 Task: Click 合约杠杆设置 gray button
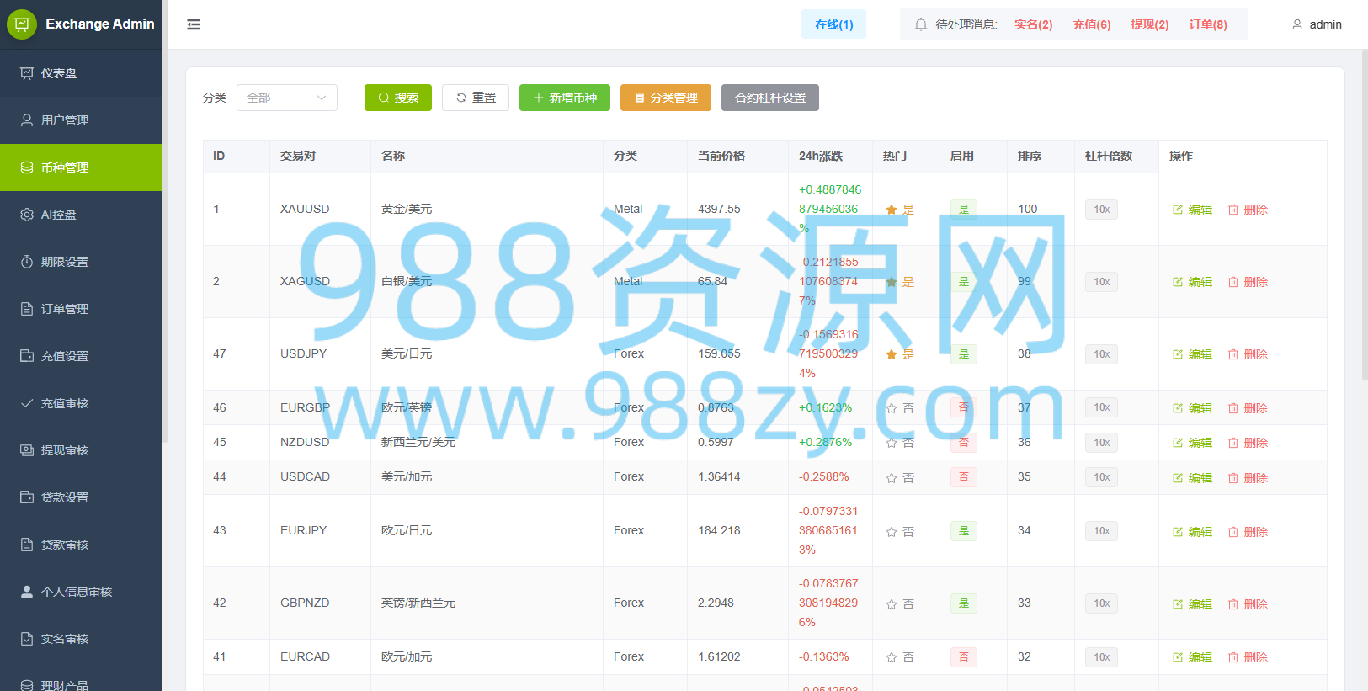770,98
